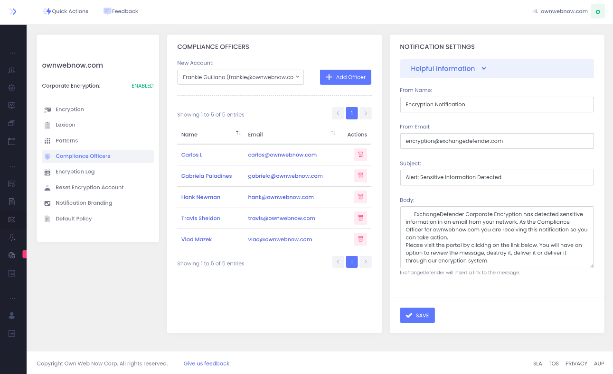This screenshot has width=613, height=374.
Task: Click the trash icon next to Vlad Mazek
Action: pyautogui.click(x=360, y=239)
